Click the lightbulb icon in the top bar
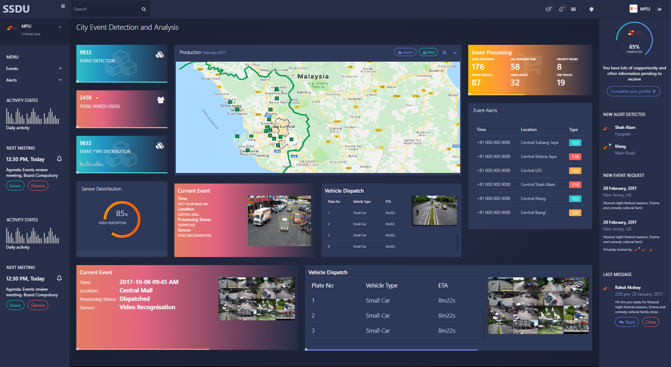Screen dimensions: 671x367 591,9
